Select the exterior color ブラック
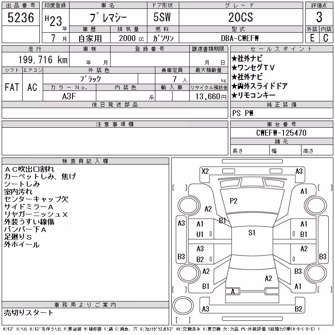Viewport: 335px width, 335px height. click(90, 79)
